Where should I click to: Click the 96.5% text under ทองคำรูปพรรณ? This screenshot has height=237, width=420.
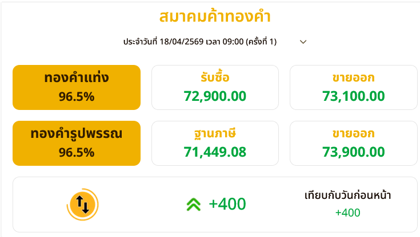77,152
